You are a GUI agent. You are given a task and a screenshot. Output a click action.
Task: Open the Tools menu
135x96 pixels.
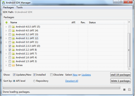[x=20, y=8]
